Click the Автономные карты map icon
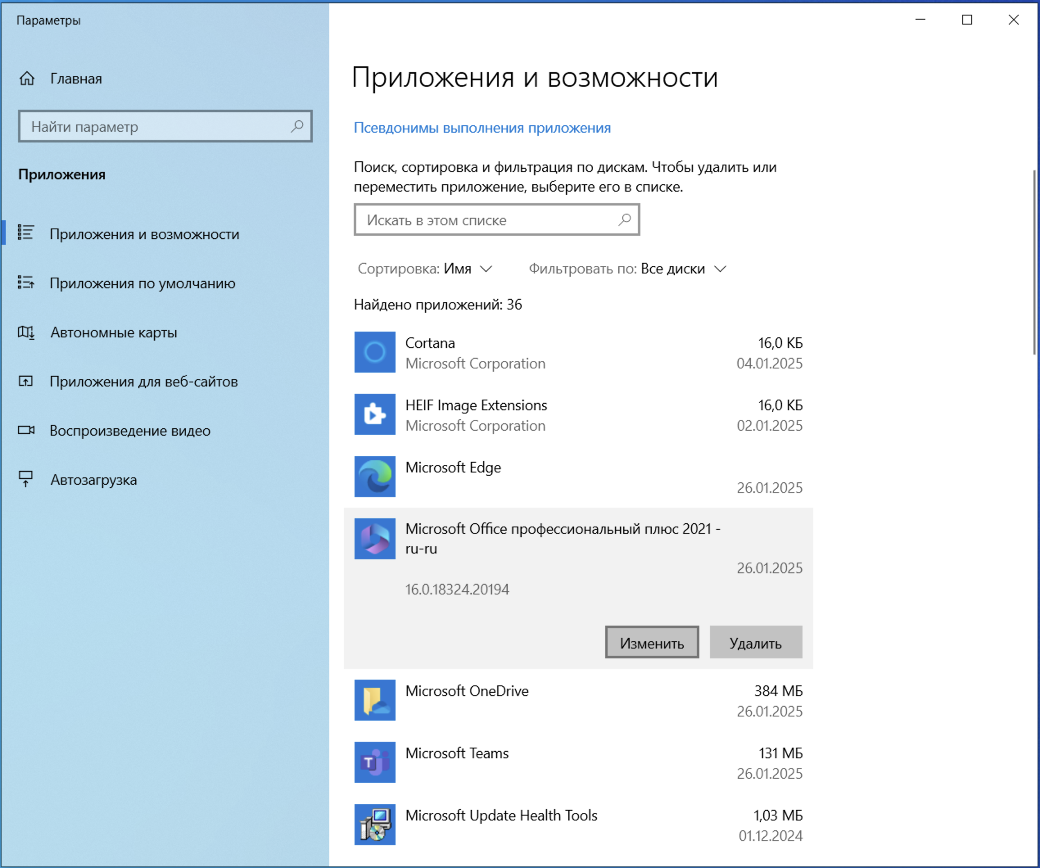Image resolution: width=1040 pixels, height=868 pixels. tap(26, 332)
